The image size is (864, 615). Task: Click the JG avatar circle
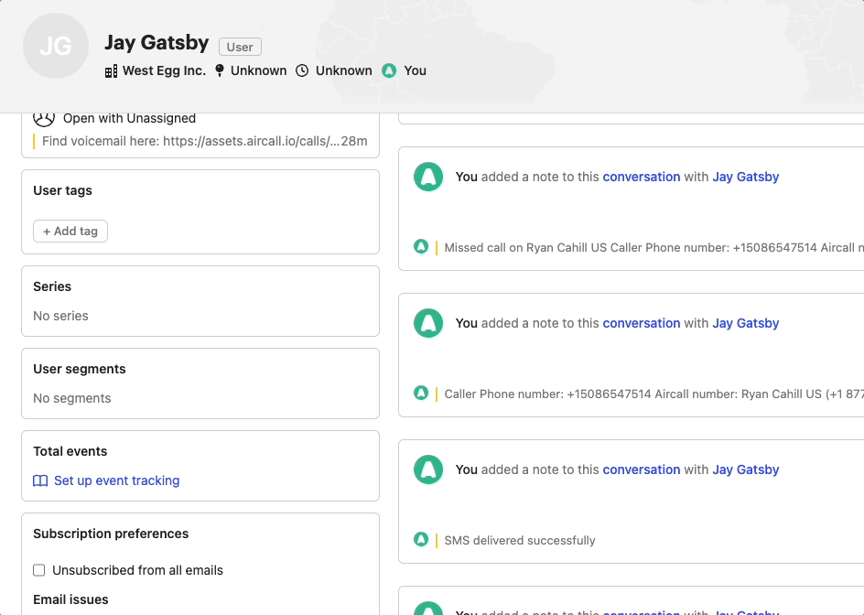click(x=56, y=47)
